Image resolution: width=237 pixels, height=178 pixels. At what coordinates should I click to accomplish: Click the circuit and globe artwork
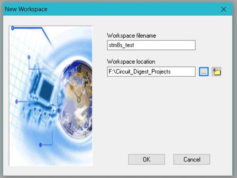[x=51, y=96]
